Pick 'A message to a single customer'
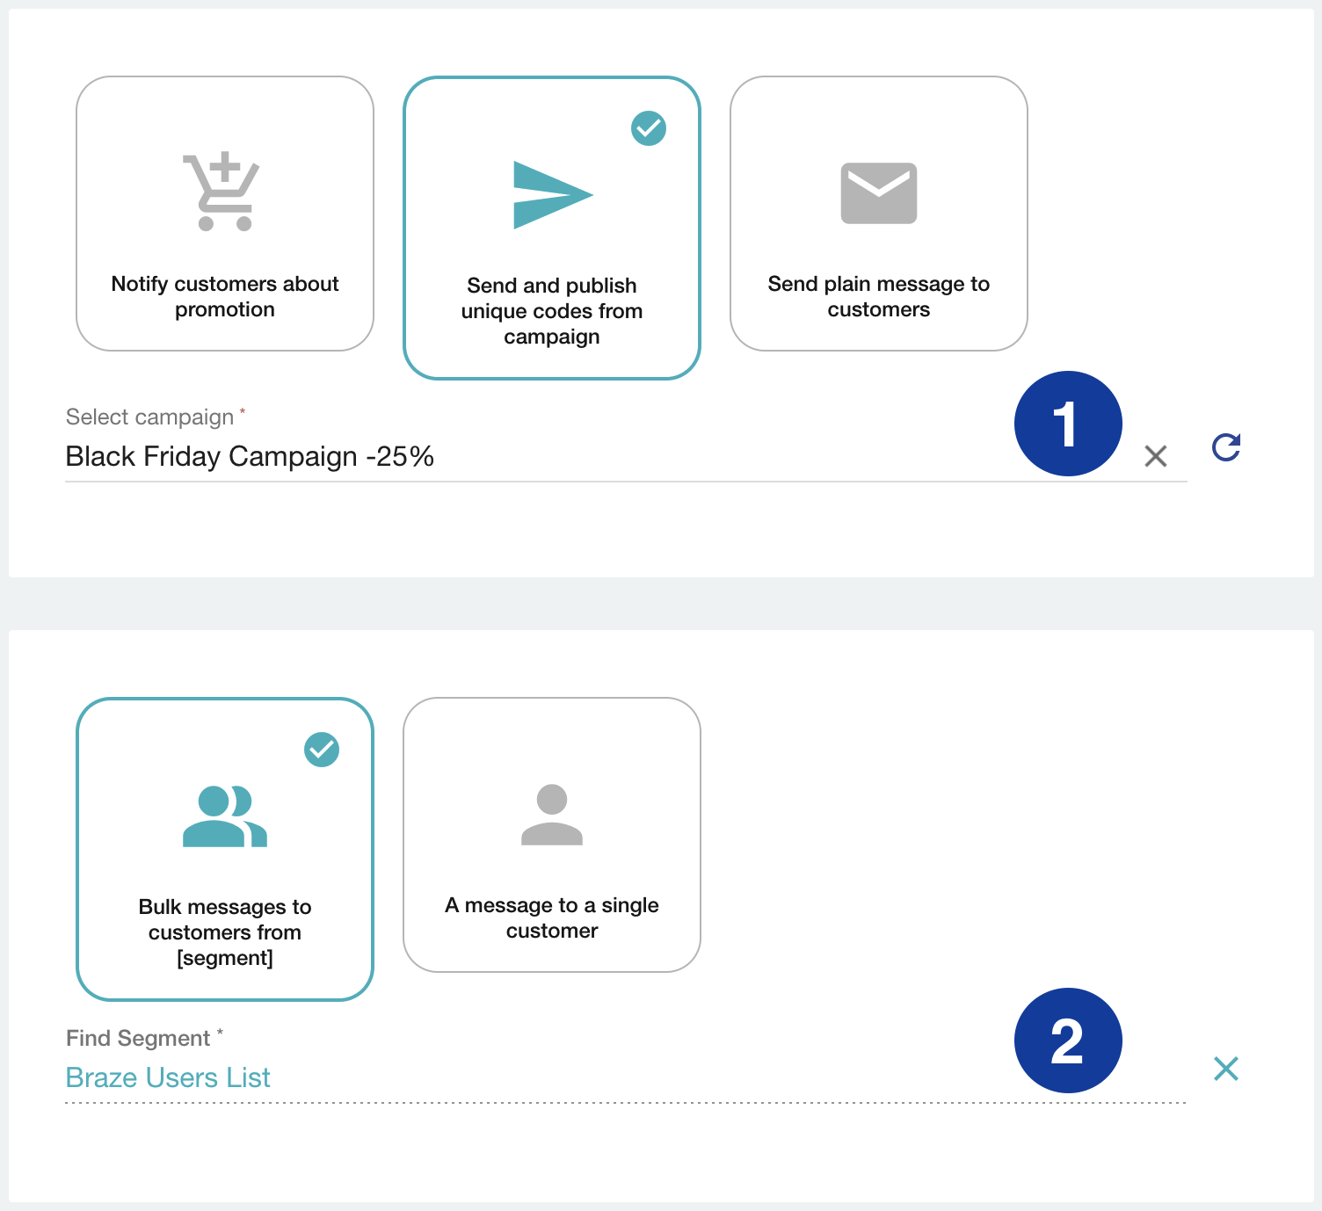Screen dimensions: 1322x1211 (551, 917)
